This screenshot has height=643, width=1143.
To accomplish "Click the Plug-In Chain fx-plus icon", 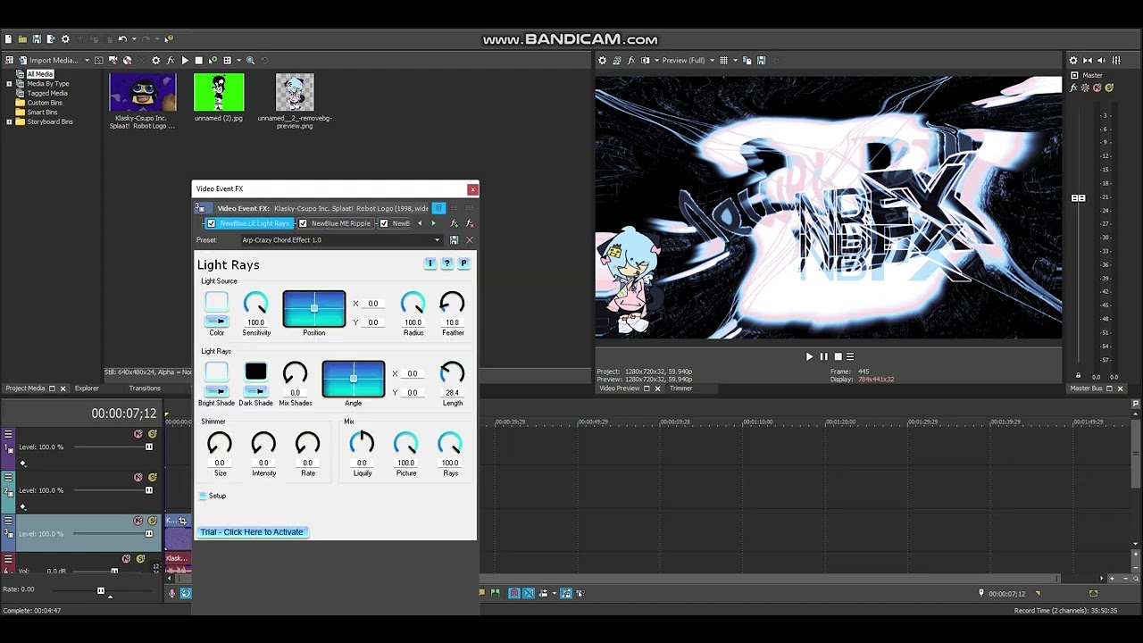I will pyautogui.click(x=454, y=223).
